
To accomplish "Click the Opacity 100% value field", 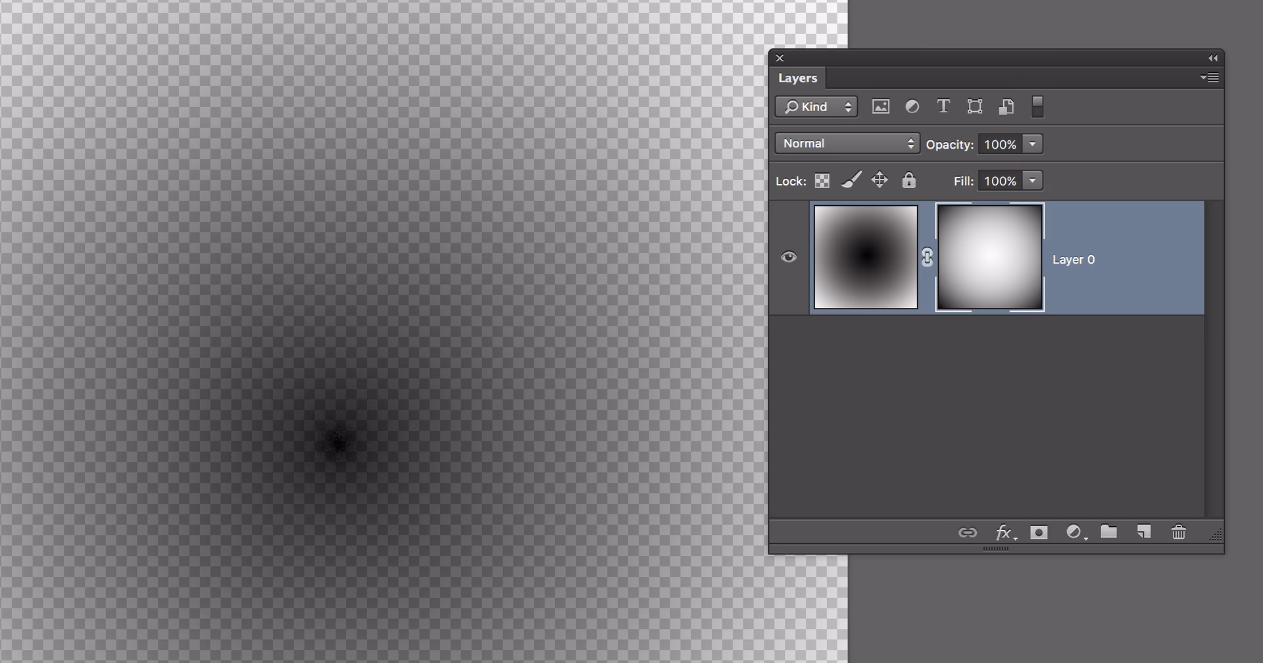I will pos(1000,144).
